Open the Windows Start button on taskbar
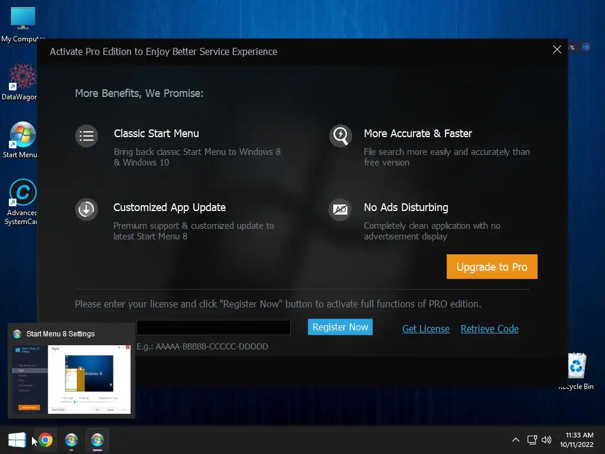 [x=17, y=440]
